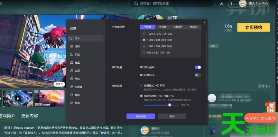
Task: Open the 快捷键 shortcut keys section
Action: tap(86, 87)
